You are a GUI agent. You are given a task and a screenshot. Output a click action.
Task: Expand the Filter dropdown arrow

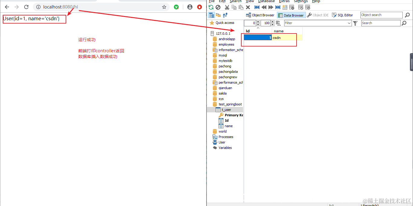click(x=349, y=23)
